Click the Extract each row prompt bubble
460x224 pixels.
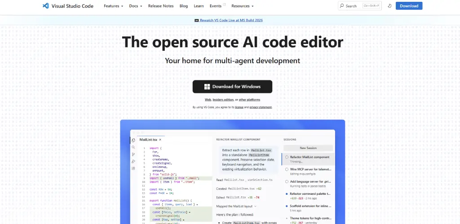pos(248,159)
